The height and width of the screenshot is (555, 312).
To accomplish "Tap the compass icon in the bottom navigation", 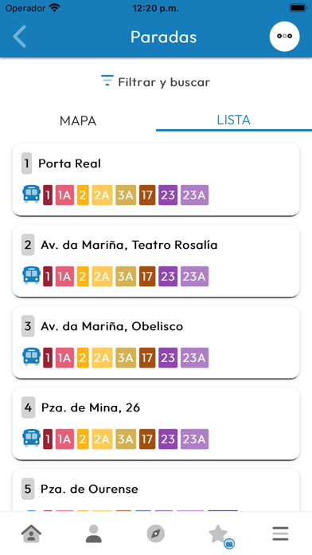I will click(156, 533).
